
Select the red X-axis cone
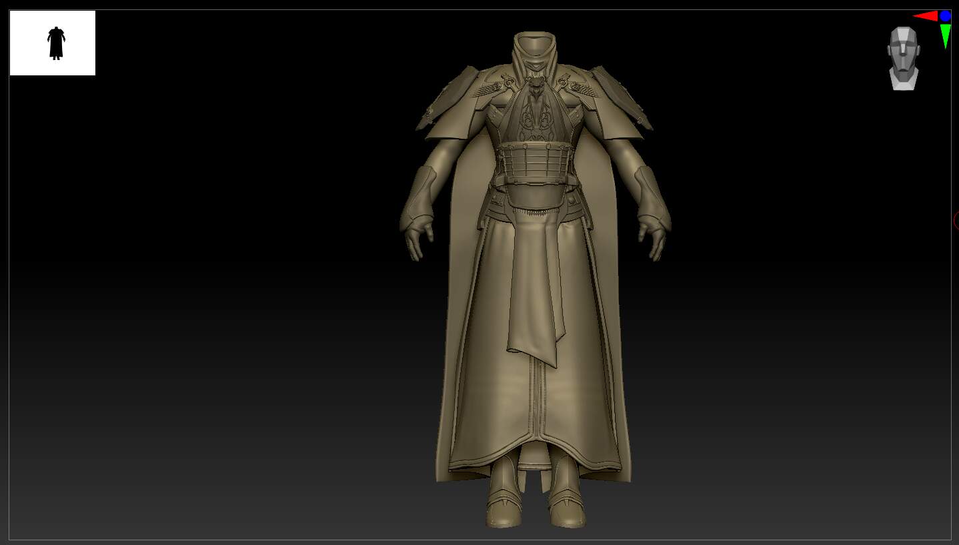tap(925, 16)
